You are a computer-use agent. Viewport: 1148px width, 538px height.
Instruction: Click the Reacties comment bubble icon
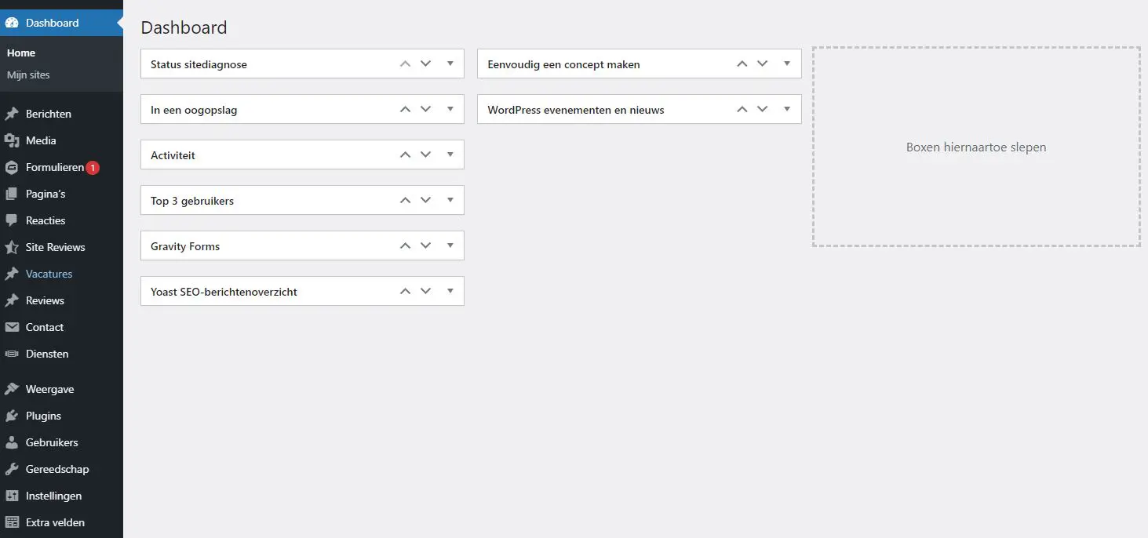coord(12,220)
